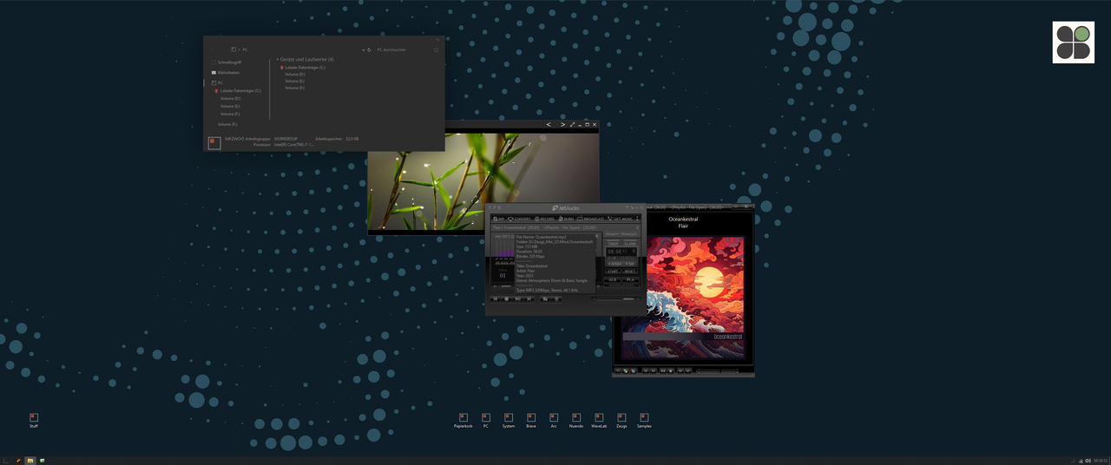Open the System desktop shortcut

pyautogui.click(x=508, y=421)
